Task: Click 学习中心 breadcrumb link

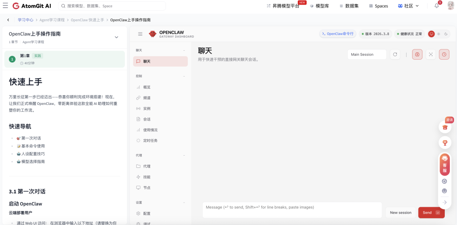Action: [x=26, y=20]
